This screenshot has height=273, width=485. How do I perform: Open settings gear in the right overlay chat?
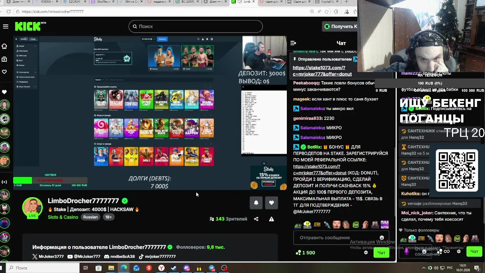pos(459,251)
